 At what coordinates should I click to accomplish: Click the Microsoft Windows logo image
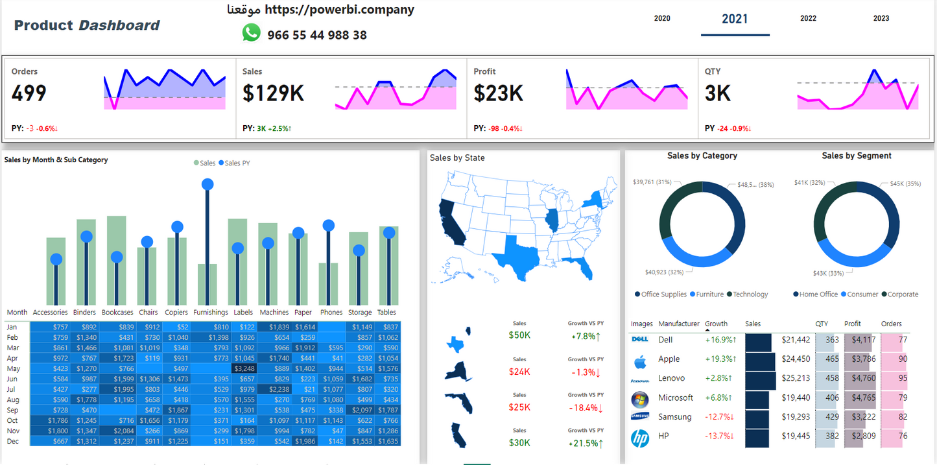tap(640, 399)
